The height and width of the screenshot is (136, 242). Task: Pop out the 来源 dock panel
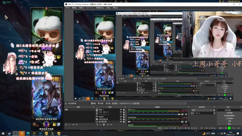click(x=125, y=107)
